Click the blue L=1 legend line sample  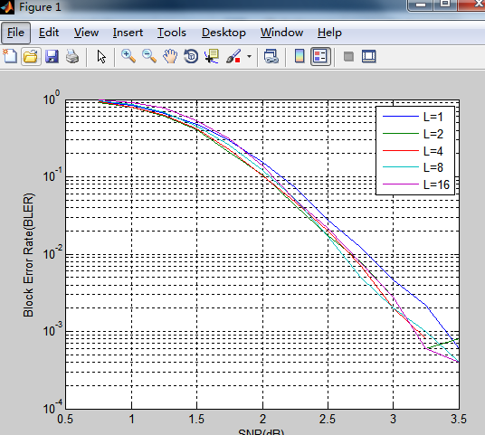click(x=401, y=117)
